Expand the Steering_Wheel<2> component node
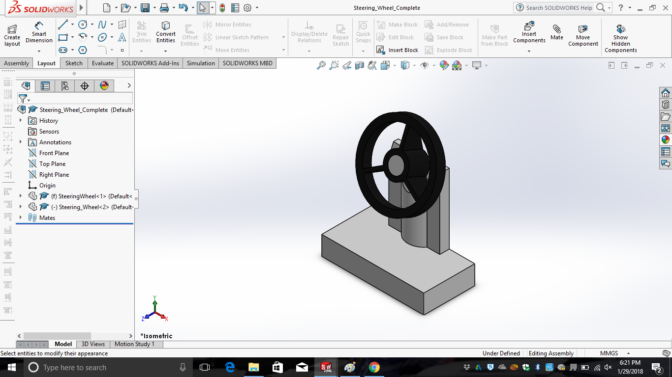Viewport: 672px width, 377px height. pos(21,207)
